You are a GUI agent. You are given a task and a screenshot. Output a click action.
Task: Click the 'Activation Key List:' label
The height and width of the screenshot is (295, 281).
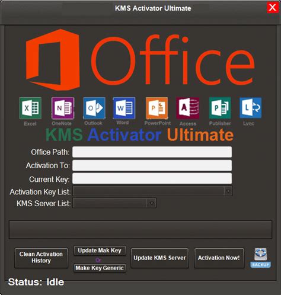[x=40, y=192]
